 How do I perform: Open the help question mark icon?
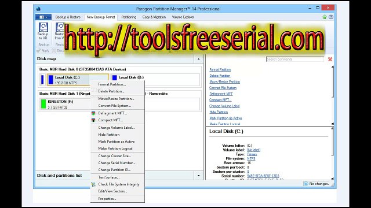click(x=331, y=17)
